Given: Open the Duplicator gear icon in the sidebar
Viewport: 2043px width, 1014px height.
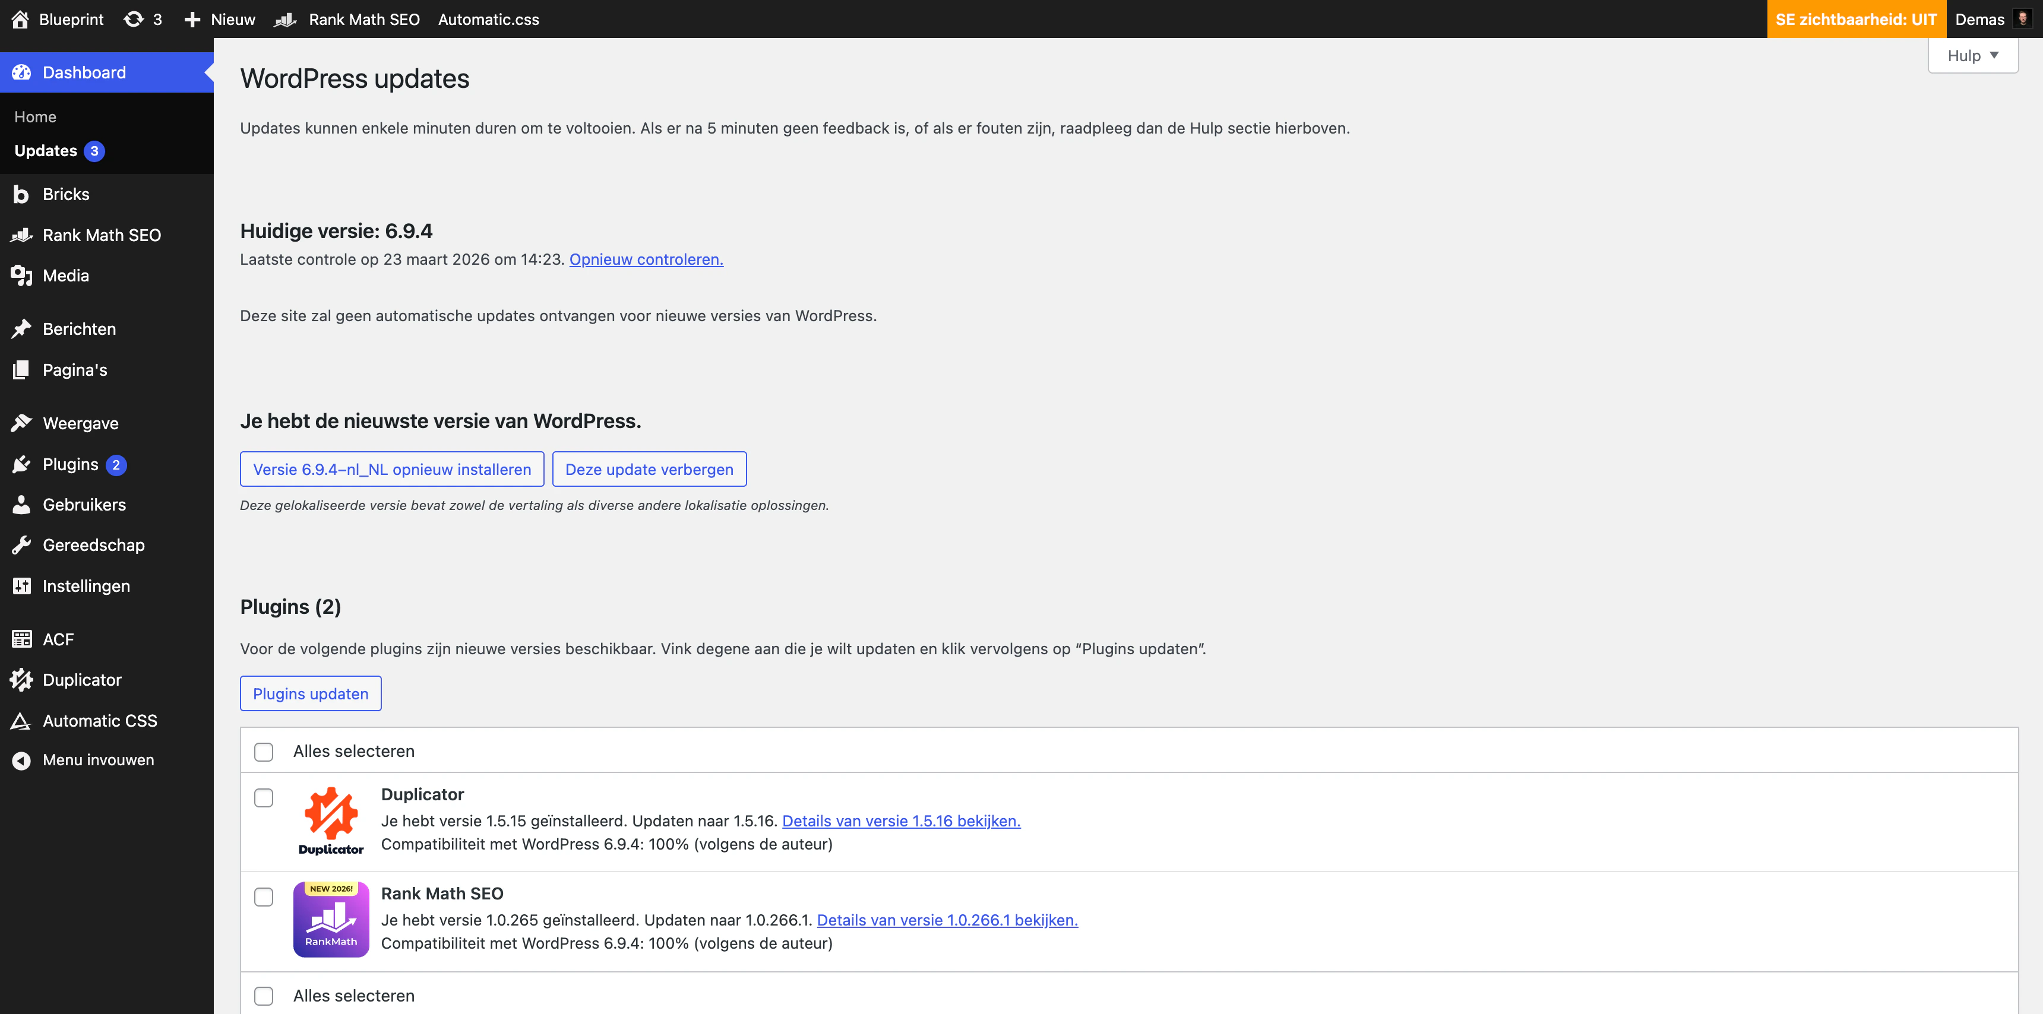Looking at the screenshot, I should 21,680.
